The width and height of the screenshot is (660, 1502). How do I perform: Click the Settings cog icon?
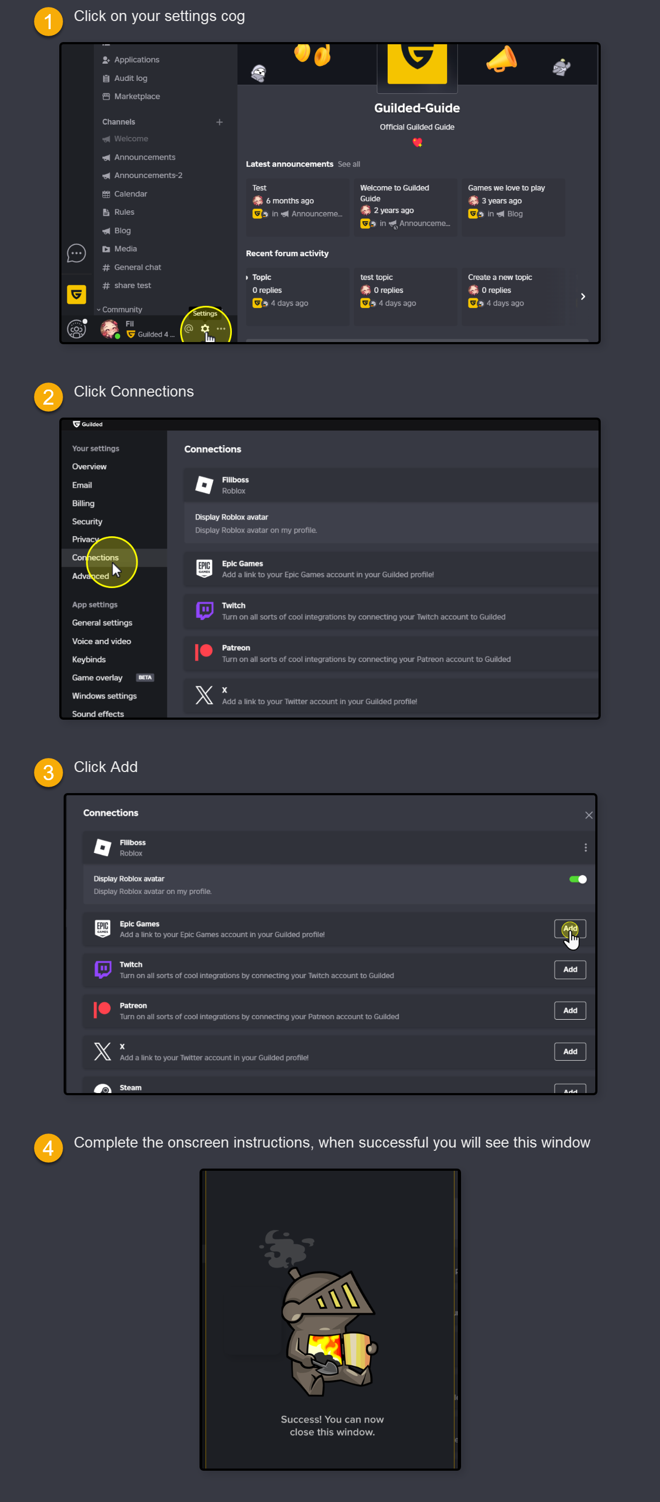(205, 329)
